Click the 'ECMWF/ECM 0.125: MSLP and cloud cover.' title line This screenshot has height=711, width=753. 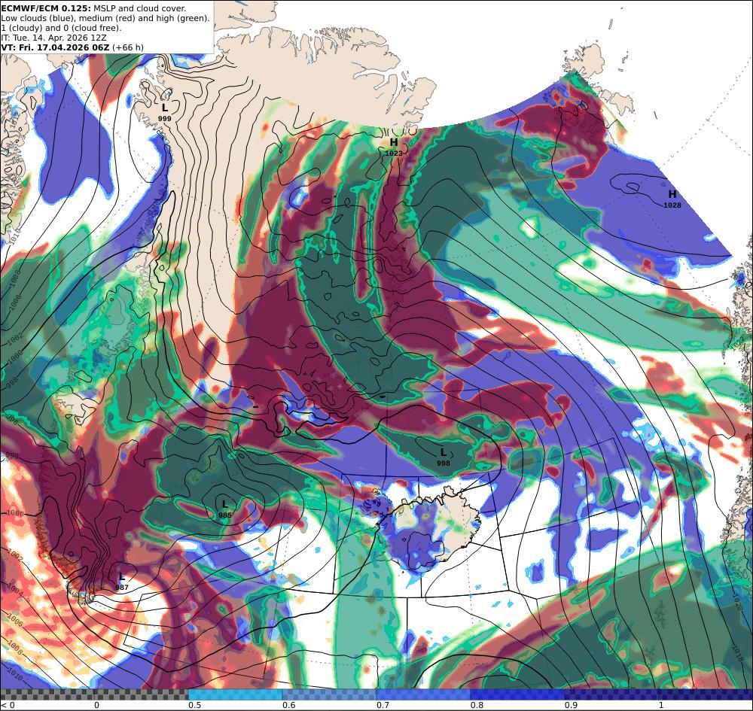click(x=93, y=8)
